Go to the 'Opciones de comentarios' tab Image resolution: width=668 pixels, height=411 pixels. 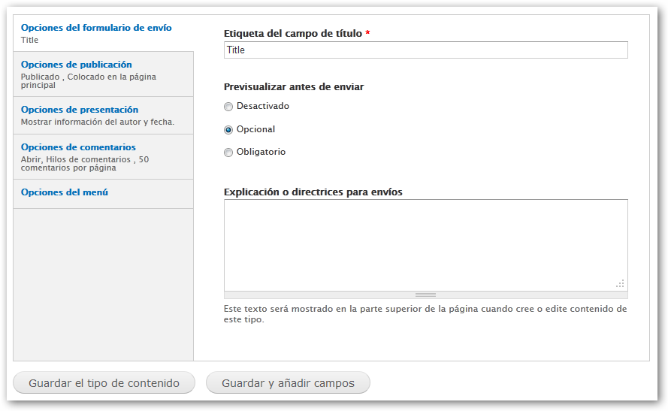[x=78, y=147]
